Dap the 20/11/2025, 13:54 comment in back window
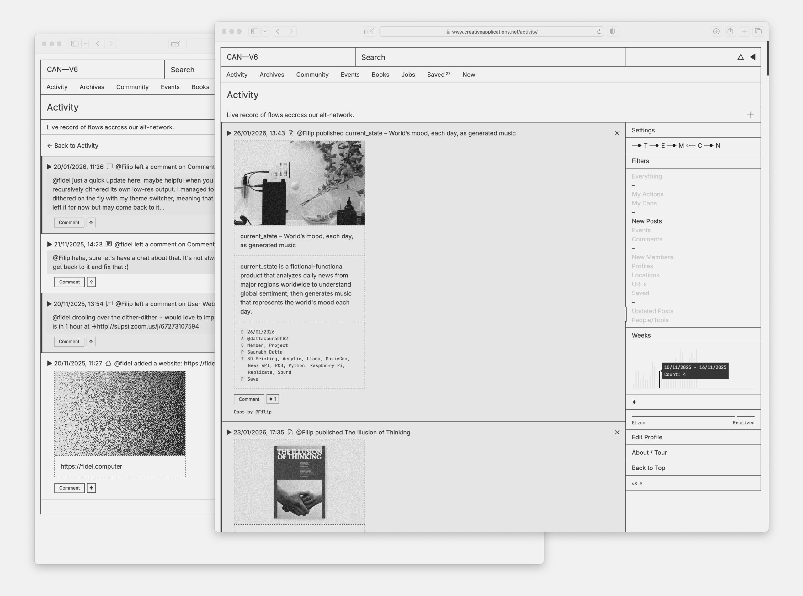Screen dimensions: 803x596 (x=91, y=341)
